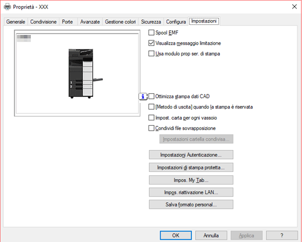Go to the Configura tab
303x242 pixels.
176,22
